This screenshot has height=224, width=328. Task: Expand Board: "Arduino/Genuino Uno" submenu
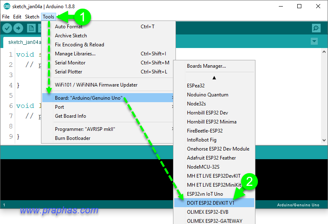tap(108, 98)
